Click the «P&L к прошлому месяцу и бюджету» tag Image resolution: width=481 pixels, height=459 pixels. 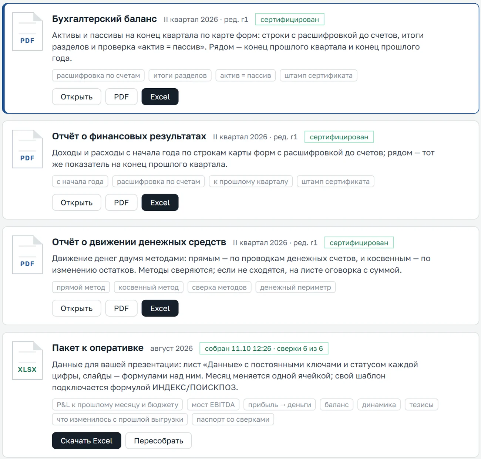pyautogui.click(x=117, y=405)
